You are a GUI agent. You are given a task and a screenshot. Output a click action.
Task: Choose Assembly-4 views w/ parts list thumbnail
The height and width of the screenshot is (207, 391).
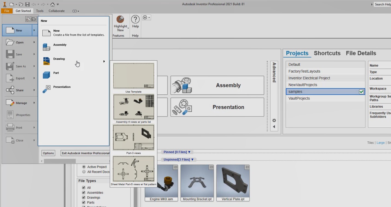134,107
